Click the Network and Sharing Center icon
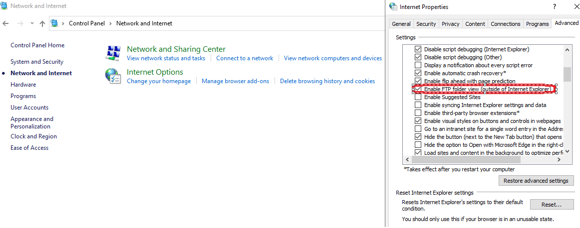 112,53
